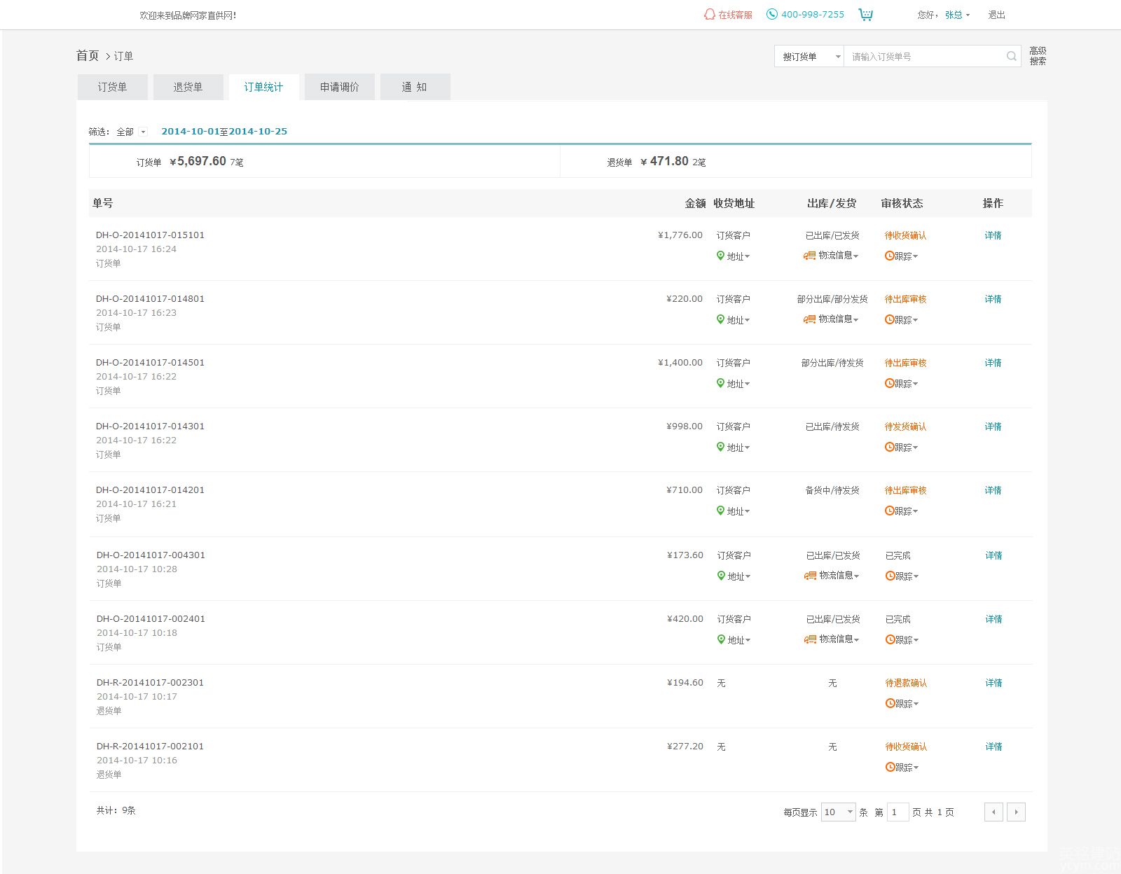Go to next page using right arrow
This screenshot has height=874, width=1121.
[x=1016, y=812]
